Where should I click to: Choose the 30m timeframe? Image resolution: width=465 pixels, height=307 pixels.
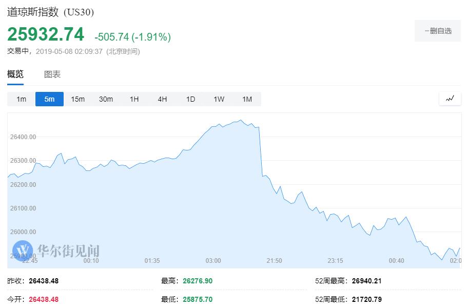coord(106,99)
